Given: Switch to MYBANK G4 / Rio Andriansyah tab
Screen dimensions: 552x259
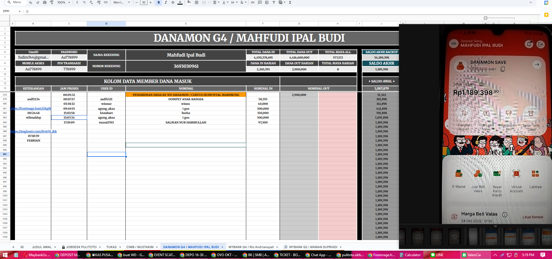Looking at the screenshot, I should tap(251, 247).
